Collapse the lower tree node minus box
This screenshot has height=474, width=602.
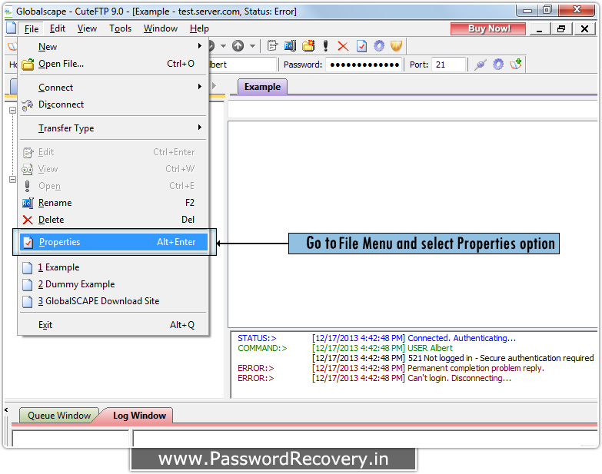coord(12,179)
